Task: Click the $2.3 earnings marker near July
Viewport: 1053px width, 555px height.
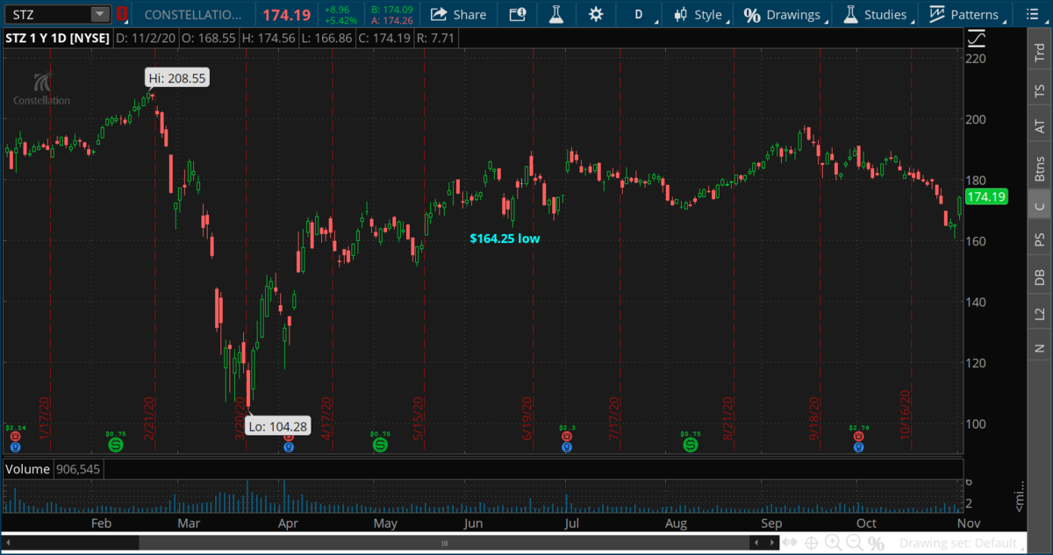Action: click(566, 436)
